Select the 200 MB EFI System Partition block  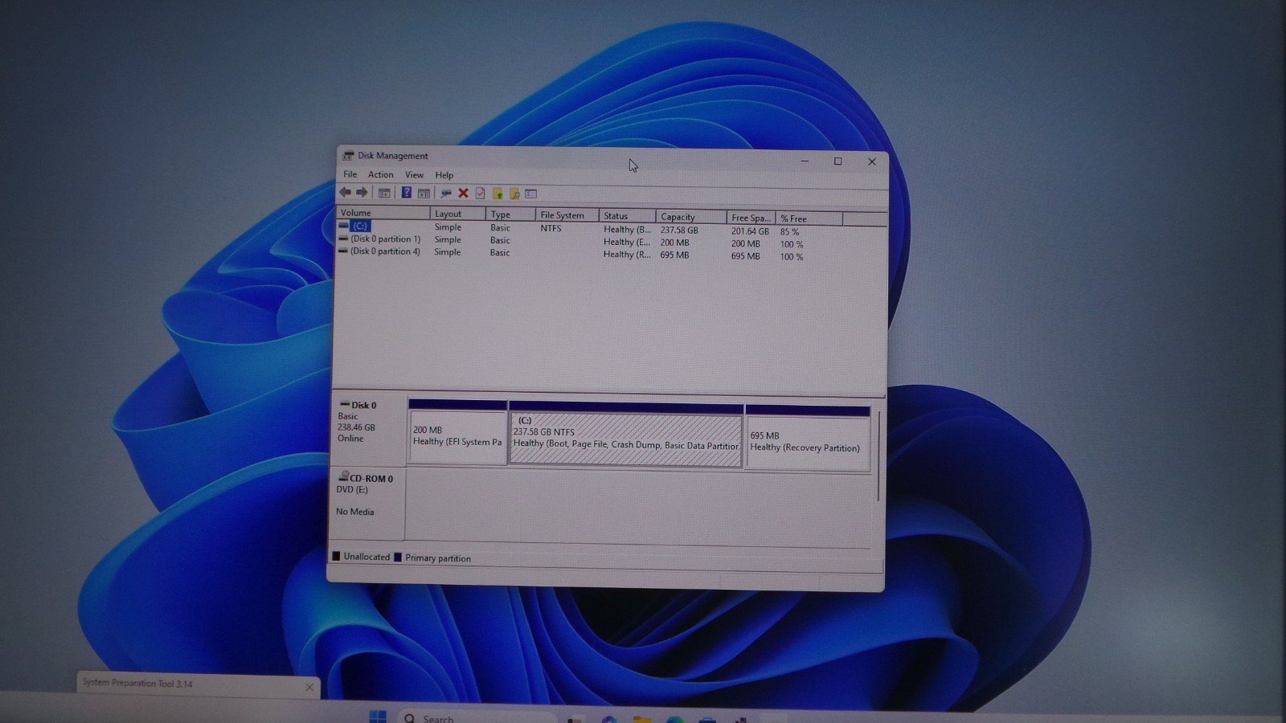pos(457,436)
